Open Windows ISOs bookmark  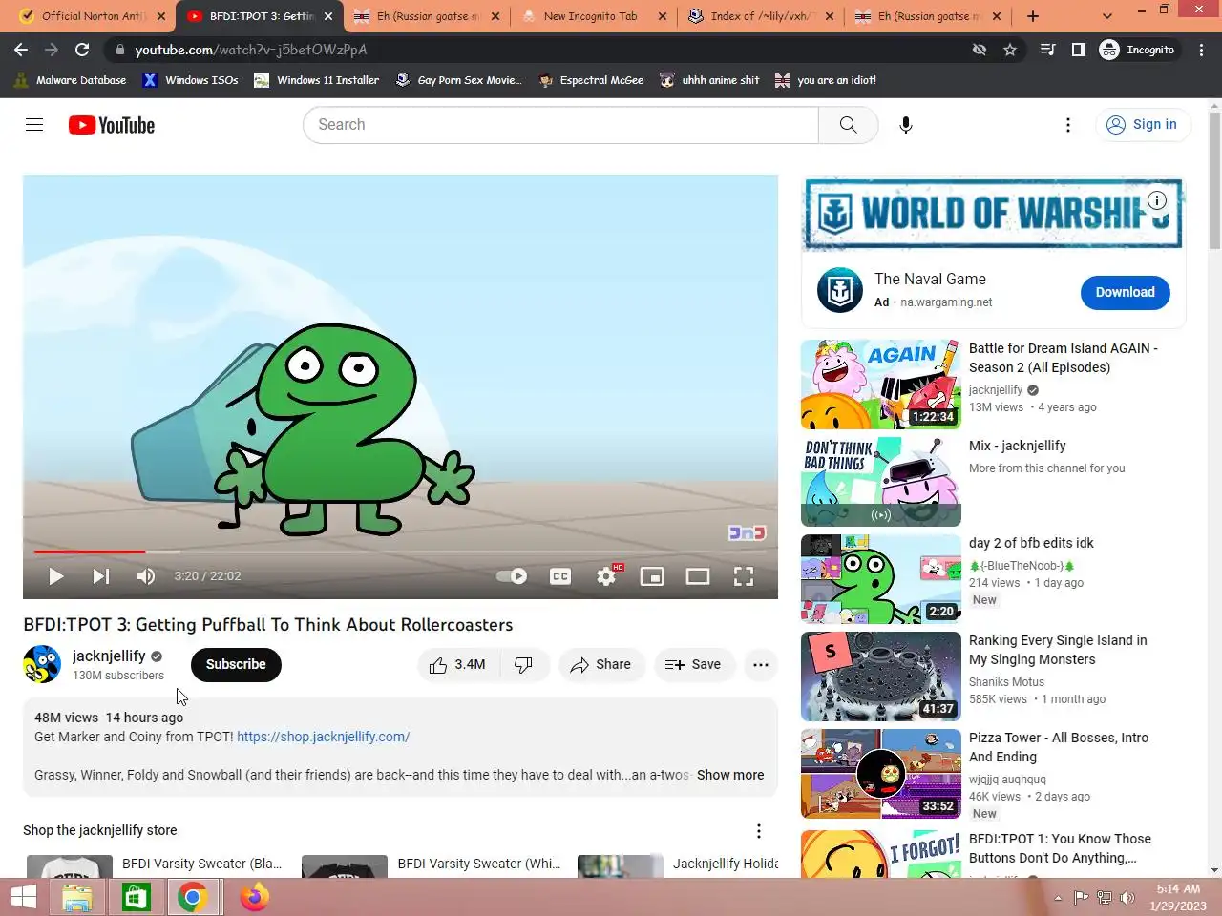[190, 80]
